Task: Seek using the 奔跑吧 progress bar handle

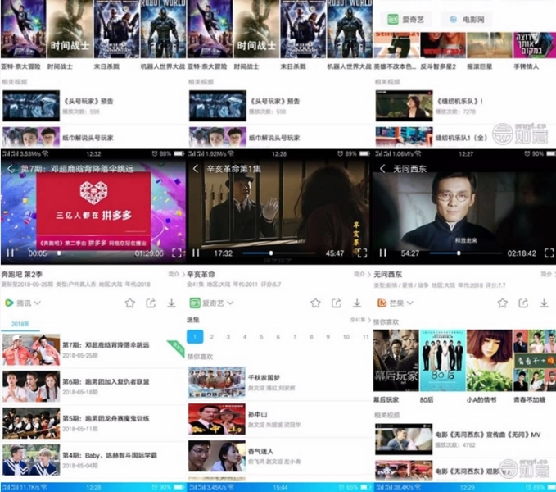Action: click(59, 253)
